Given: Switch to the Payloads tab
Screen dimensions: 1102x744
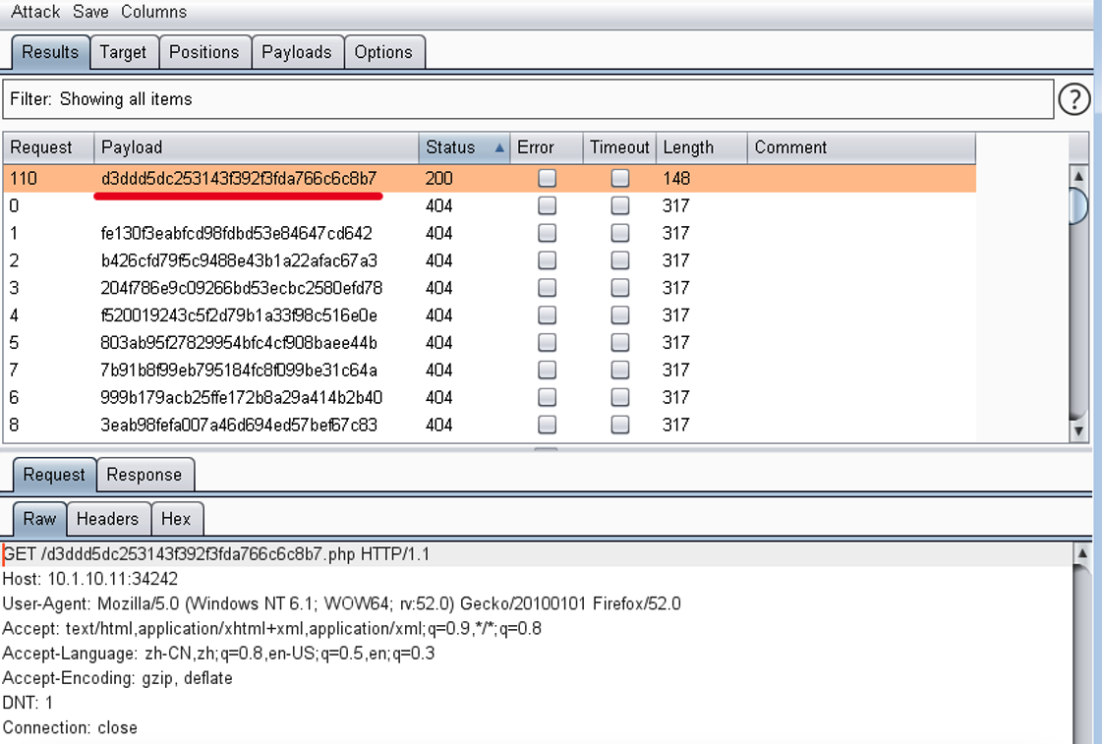Looking at the screenshot, I should pos(297,52).
